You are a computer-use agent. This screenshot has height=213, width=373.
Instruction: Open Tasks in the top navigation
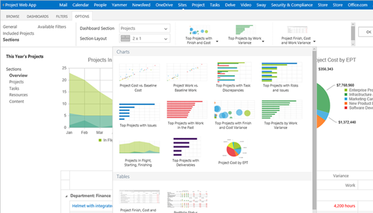tap(215, 5)
